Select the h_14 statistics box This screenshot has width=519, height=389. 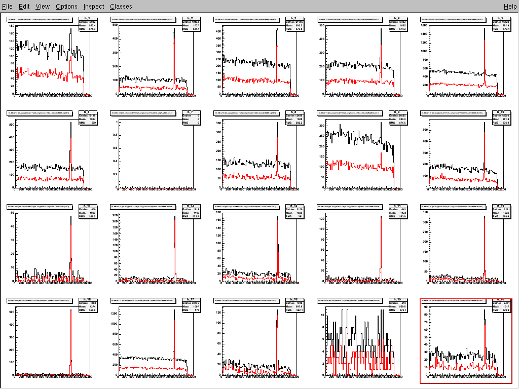398,211
